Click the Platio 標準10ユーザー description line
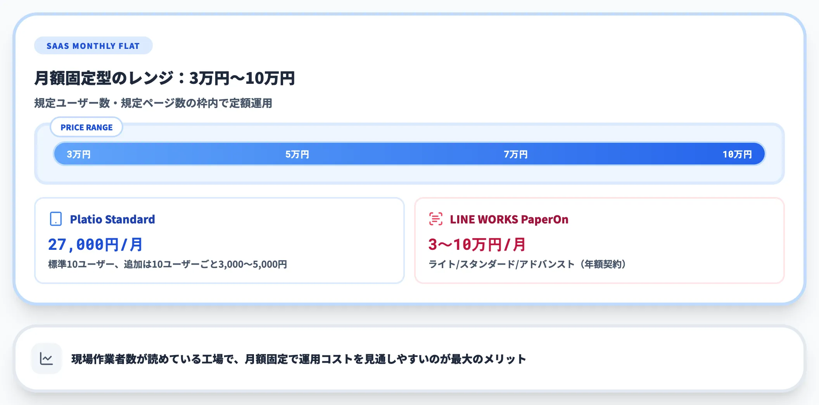819x405 pixels. (168, 264)
